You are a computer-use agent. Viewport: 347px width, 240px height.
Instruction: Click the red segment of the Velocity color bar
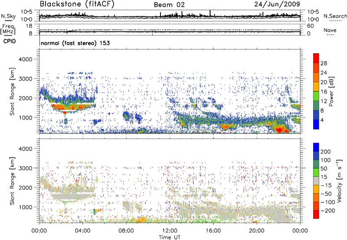316,214
